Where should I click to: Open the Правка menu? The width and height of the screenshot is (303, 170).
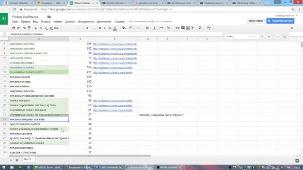coord(26,22)
